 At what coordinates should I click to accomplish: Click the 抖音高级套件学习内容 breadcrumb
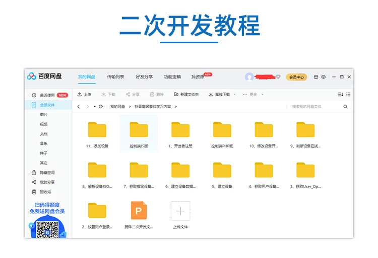coord(153,107)
